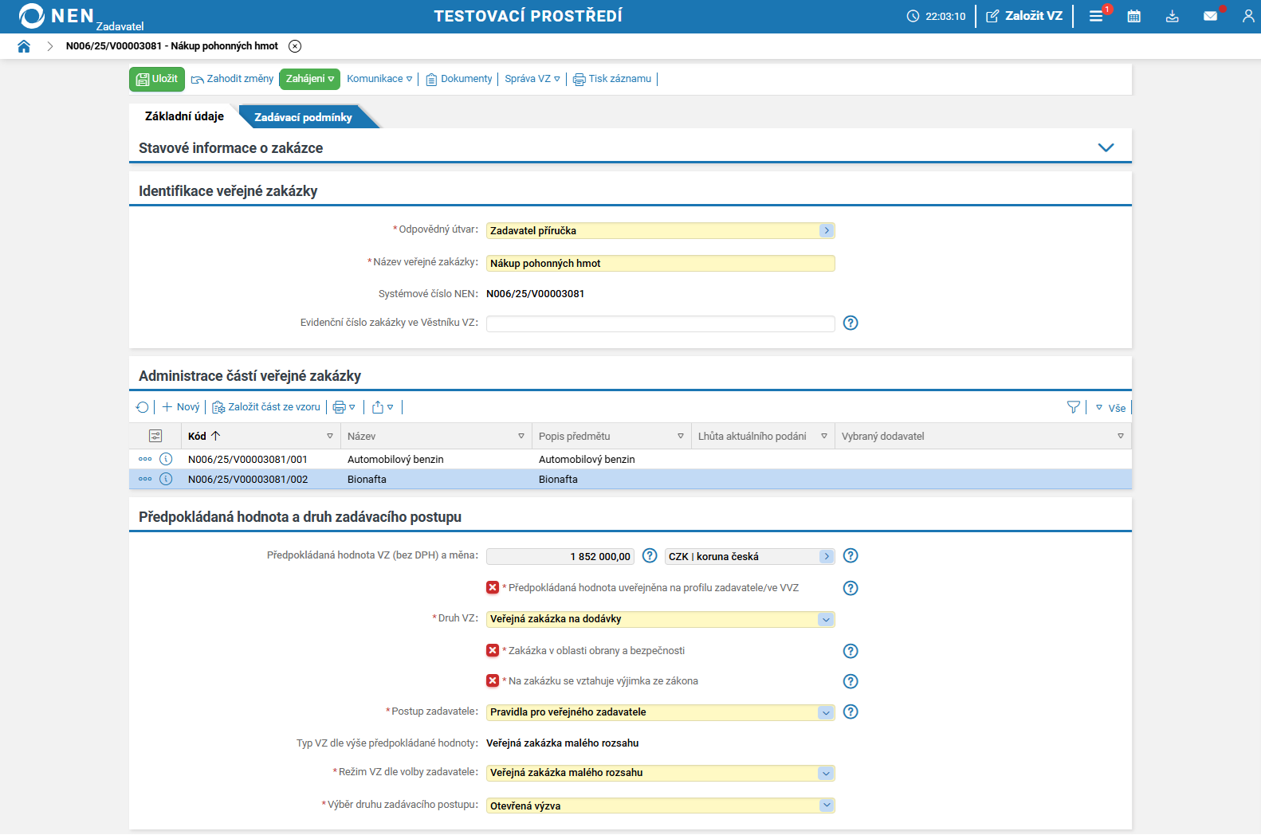Expand the Stavové informace o zakázce section
Viewport: 1261px width, 835px height.
coord(1106,147)
